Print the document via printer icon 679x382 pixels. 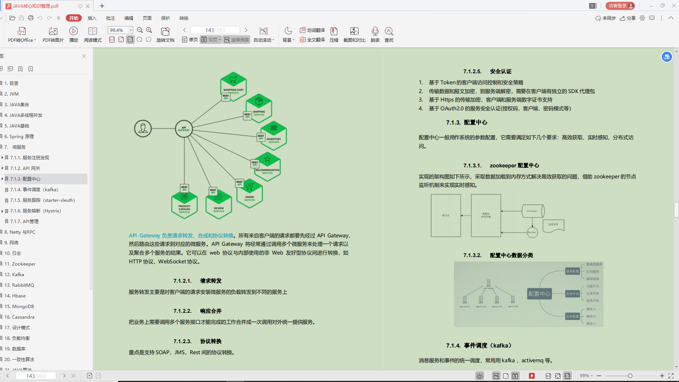31,18
